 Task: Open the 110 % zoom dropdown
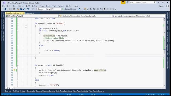pyautogui.click(x=9, y=88)
